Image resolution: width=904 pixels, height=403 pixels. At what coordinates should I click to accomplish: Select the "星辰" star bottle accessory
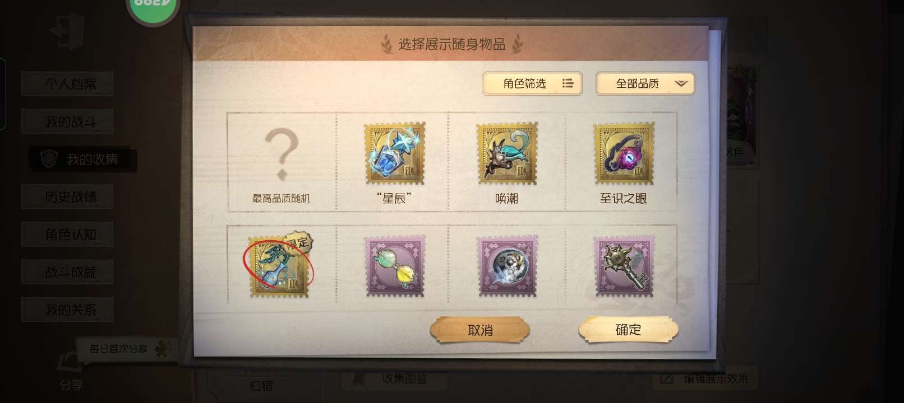tap(394, 153)
